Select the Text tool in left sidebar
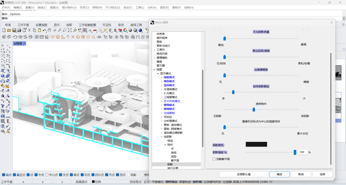Screen dimensions: 346x185 3,106
